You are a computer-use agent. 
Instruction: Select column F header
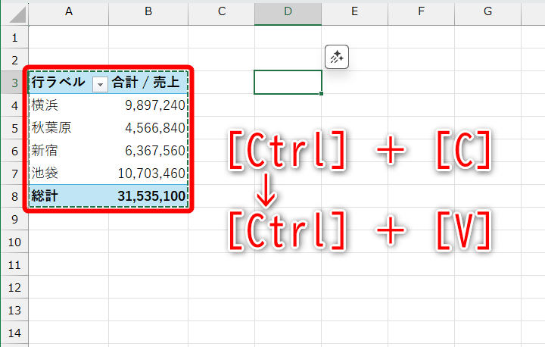click(422, 12)
